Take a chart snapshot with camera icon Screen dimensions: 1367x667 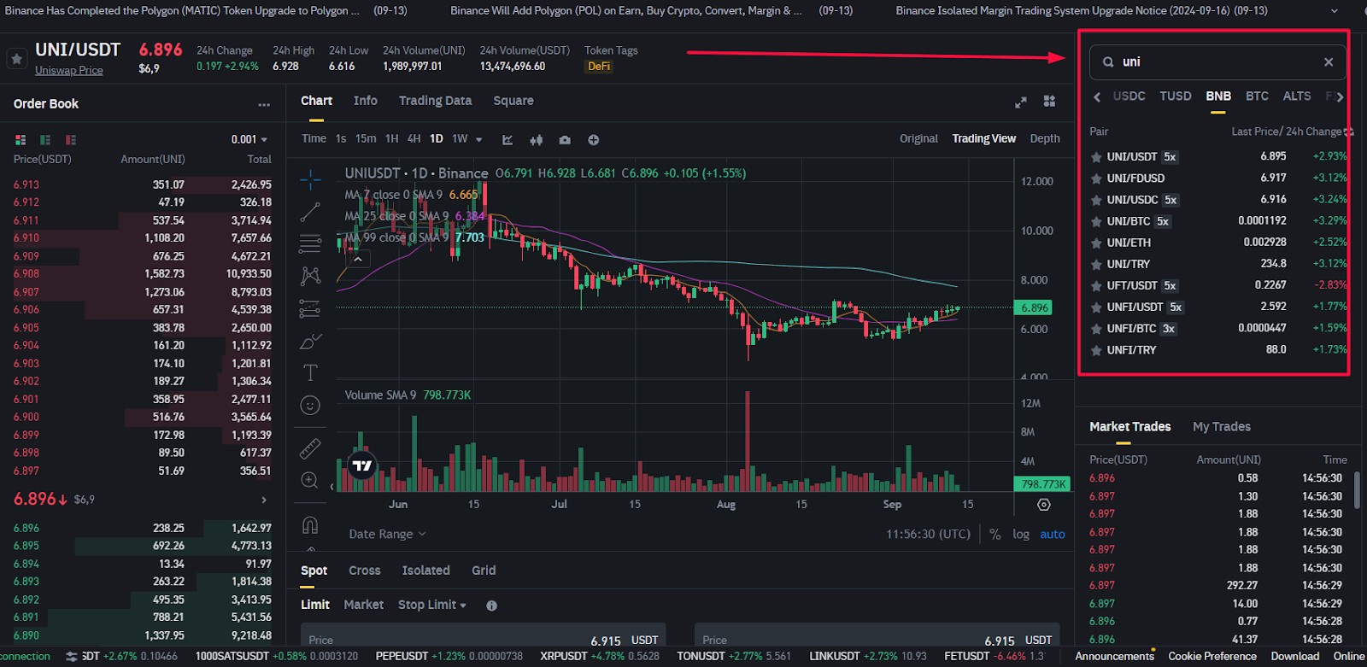tap(565, 139)
